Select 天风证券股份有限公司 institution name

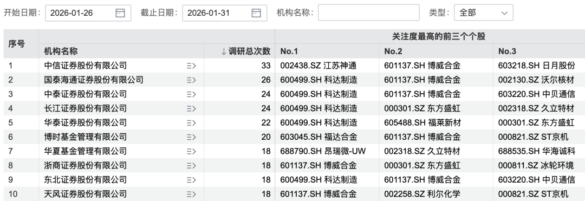coord(86,194)
